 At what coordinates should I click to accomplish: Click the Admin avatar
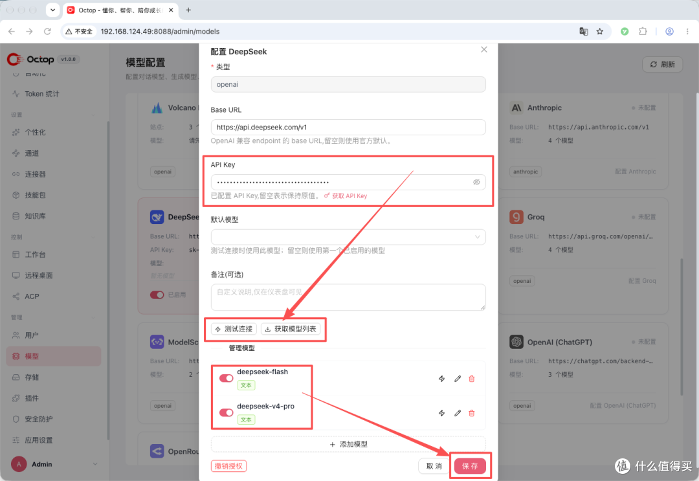(19, 464)
